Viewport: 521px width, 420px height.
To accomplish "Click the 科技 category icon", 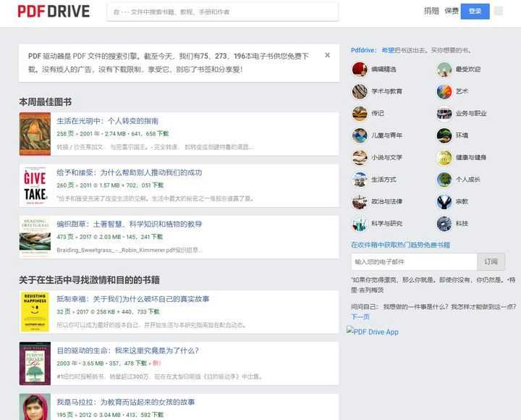I will click(444, 224).
